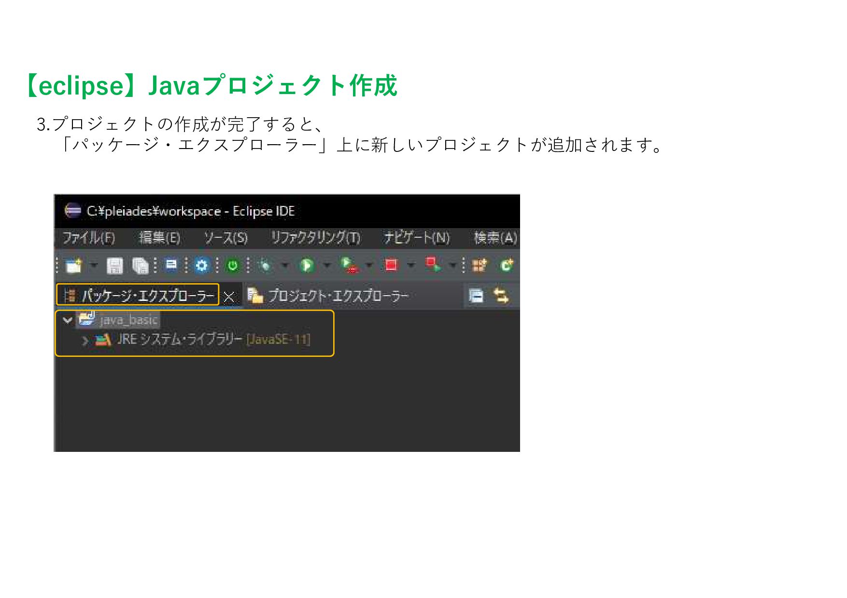This screenshot has width=847, height=598.
Task: Click the Project Explorer tab folder icon
Action: (255, 295)
